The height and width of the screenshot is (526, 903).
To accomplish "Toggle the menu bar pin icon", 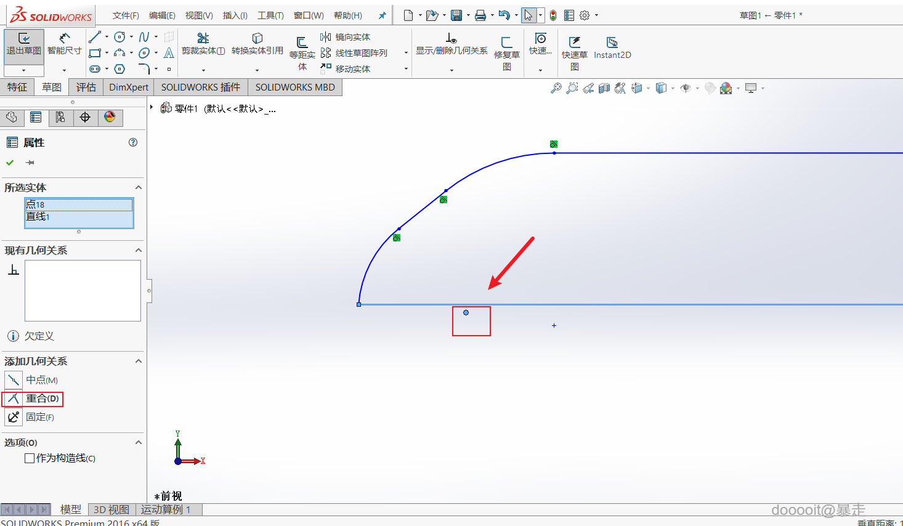I will 382,15.
